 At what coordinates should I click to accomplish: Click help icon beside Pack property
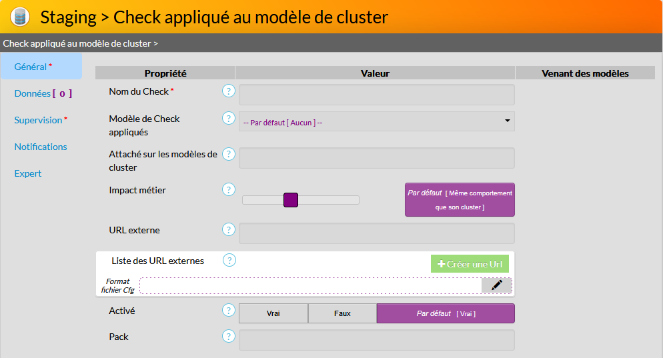pos(229,337)
